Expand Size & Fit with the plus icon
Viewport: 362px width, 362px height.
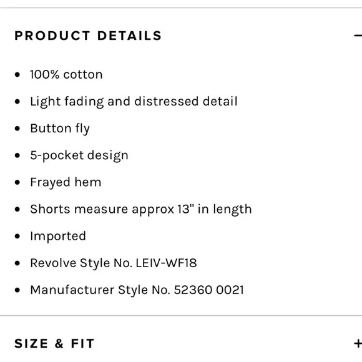(x=358, y=343)
